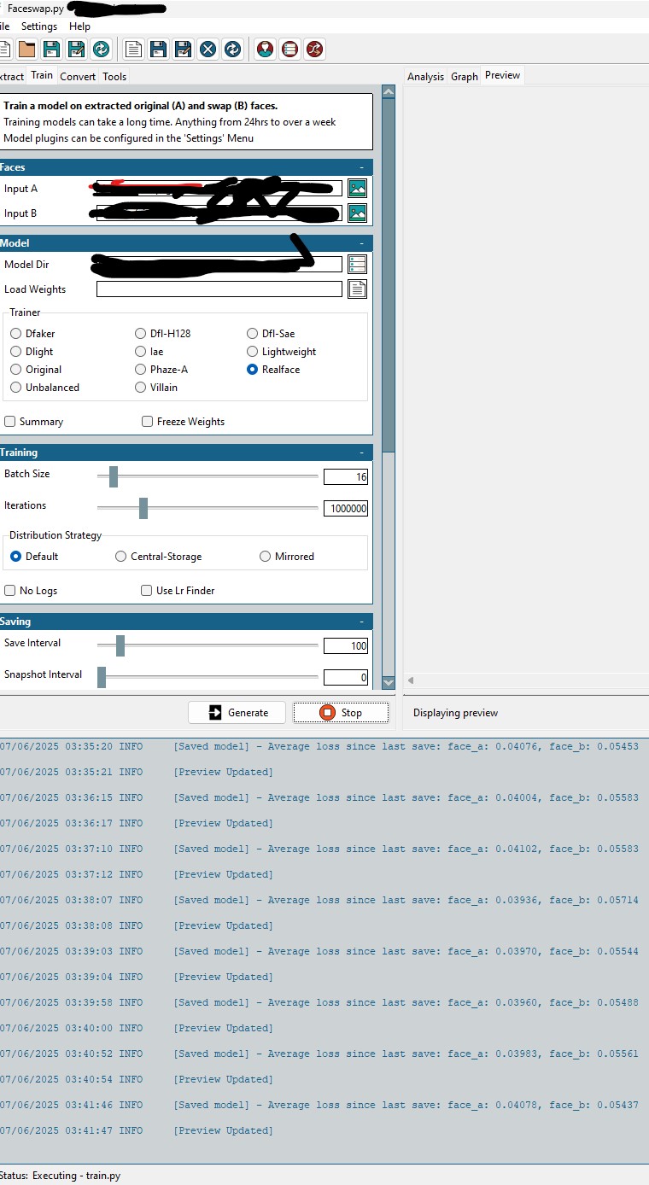Viewport: 649px width, 1185px height.
Task: Select the Dfl-Sae trainer
Action: 272,334
